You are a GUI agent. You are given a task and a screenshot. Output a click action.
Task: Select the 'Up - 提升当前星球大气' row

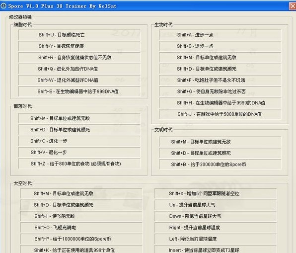coord(216,205)
